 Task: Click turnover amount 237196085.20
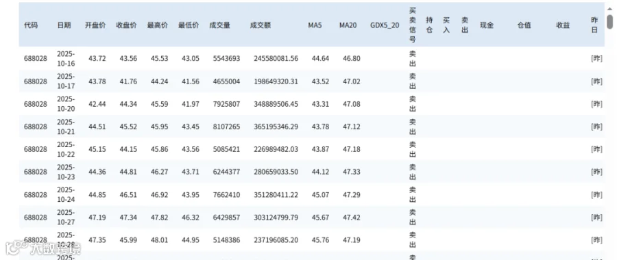[276, 240]
